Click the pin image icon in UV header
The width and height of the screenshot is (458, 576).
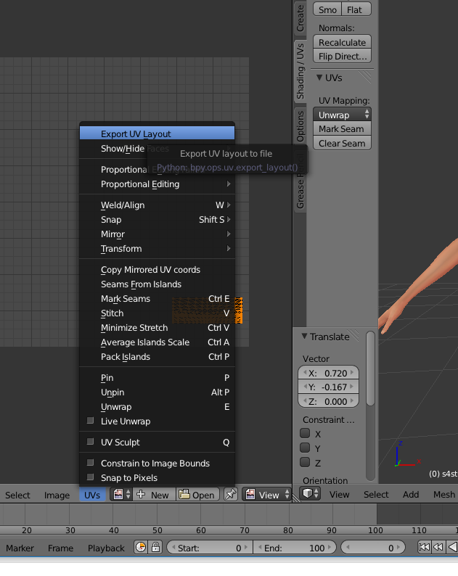pyautogui.click(x=231, y=495)
